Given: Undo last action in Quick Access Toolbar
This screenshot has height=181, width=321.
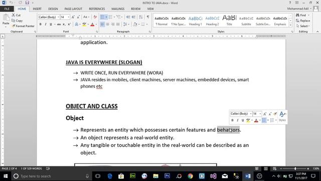Looking at the screenshot, I should pos(11,3).
